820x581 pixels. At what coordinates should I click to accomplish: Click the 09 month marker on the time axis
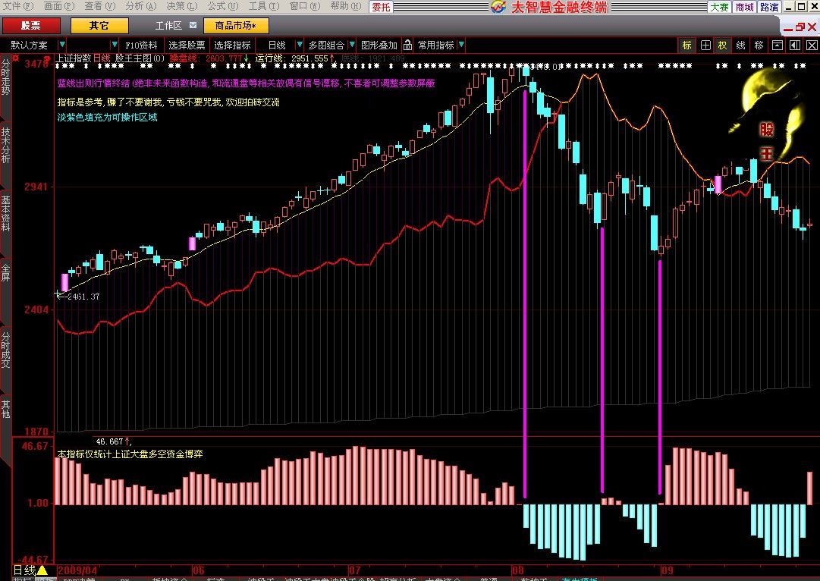[x=668, y=570]
